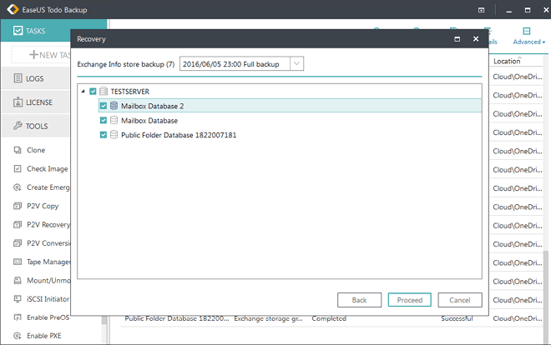Select the Enable PXE label
Screen dimensions: 551x345
point(44,336)
